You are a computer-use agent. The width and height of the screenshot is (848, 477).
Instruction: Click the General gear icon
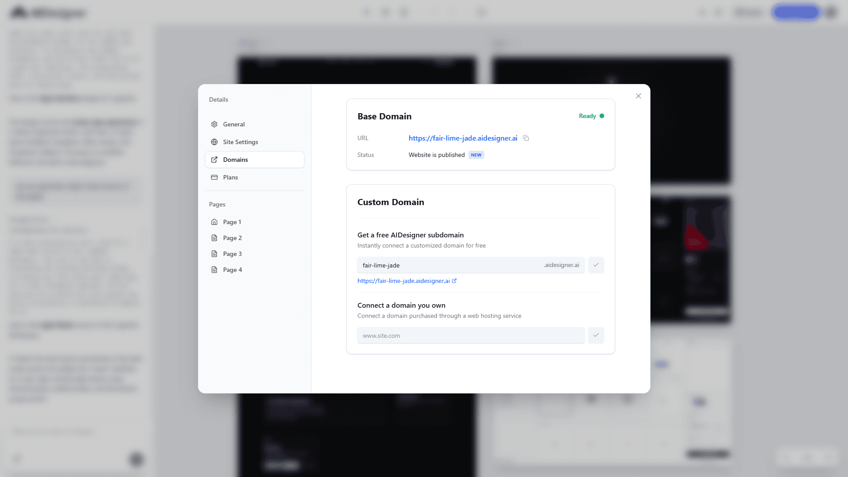point(214,124)
